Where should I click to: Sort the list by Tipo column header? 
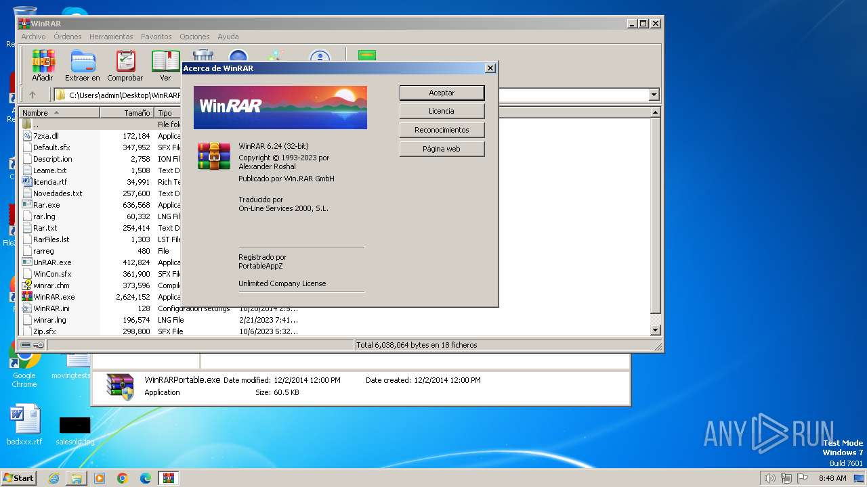[x=168, y=113]
